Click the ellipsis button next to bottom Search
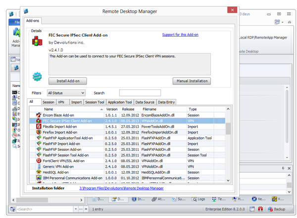The height and width of the screenshot is (218, 297). [x=81, y=209]
